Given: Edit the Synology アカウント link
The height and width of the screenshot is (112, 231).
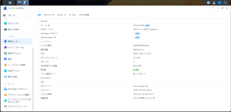Looking at the screenshot, I should coord(137,33).
